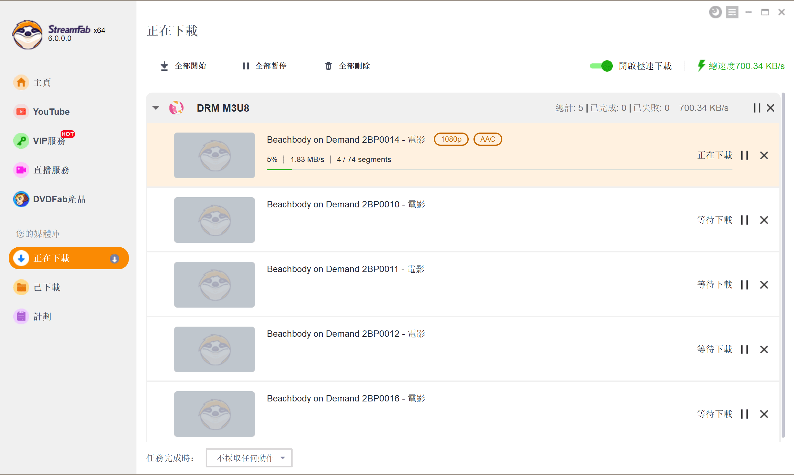The height and width of the screenshot is (475, 794).
Task: Click the 2BP0014 thumbnail
Action: tap(214, 155)
